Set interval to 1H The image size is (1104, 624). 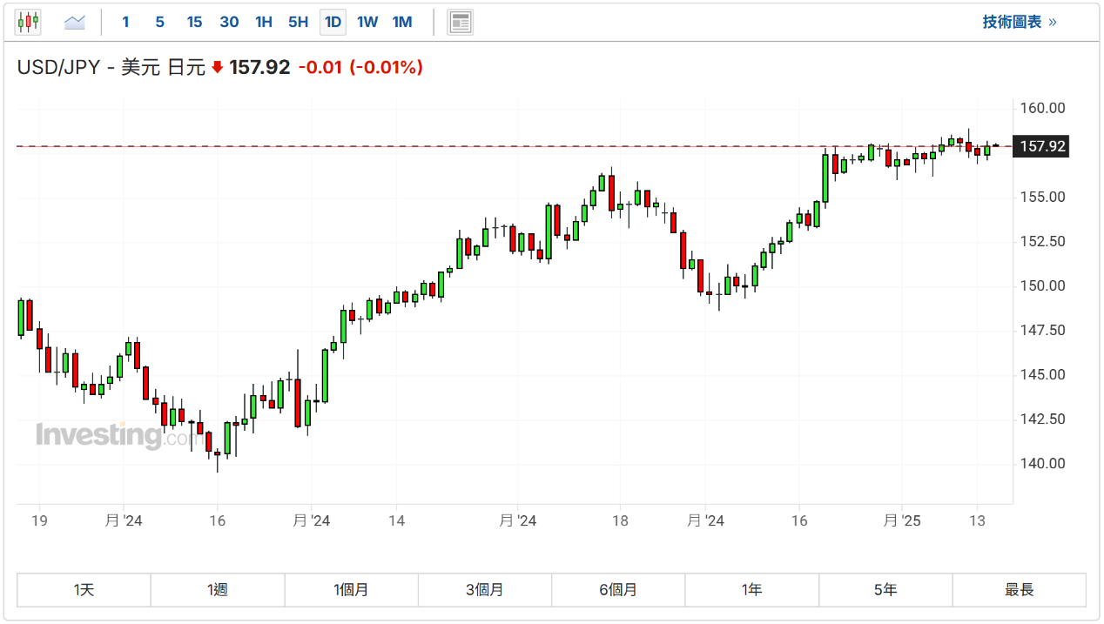[x=264, y=22]
